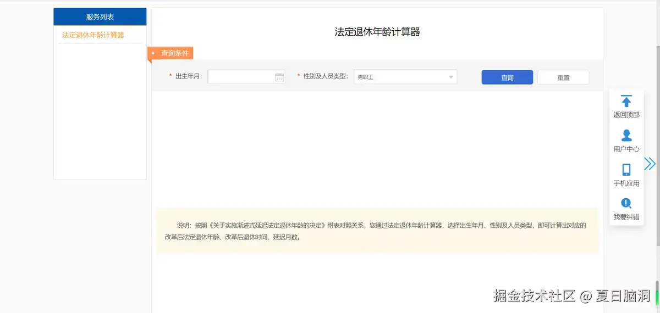Screen dimensions: 660x313
Task: Click the page title 法定退休年龄计算器
Action: (x=377, y=32)
